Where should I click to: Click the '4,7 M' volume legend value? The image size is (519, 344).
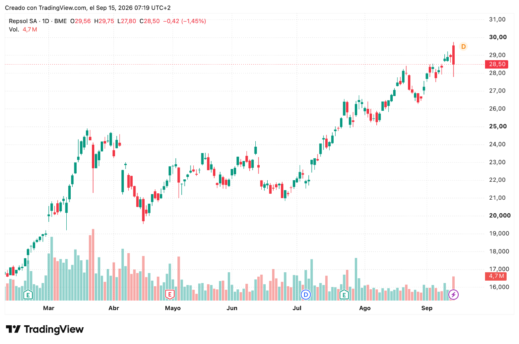pos(30,29)
